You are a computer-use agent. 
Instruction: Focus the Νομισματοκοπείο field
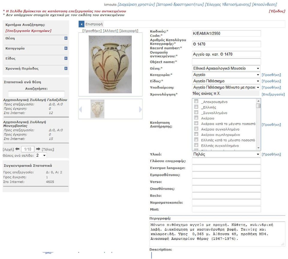point(226,202)
